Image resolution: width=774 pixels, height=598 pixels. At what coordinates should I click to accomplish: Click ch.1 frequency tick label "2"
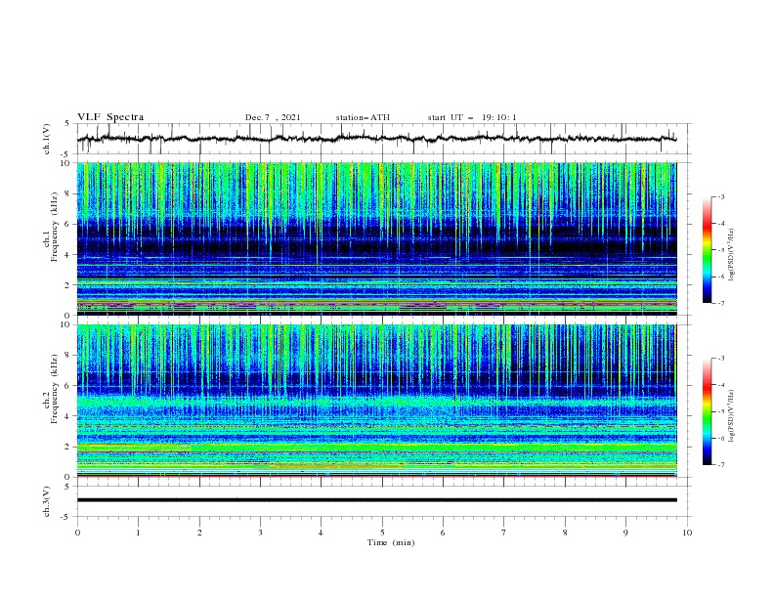tap(68, 285)
